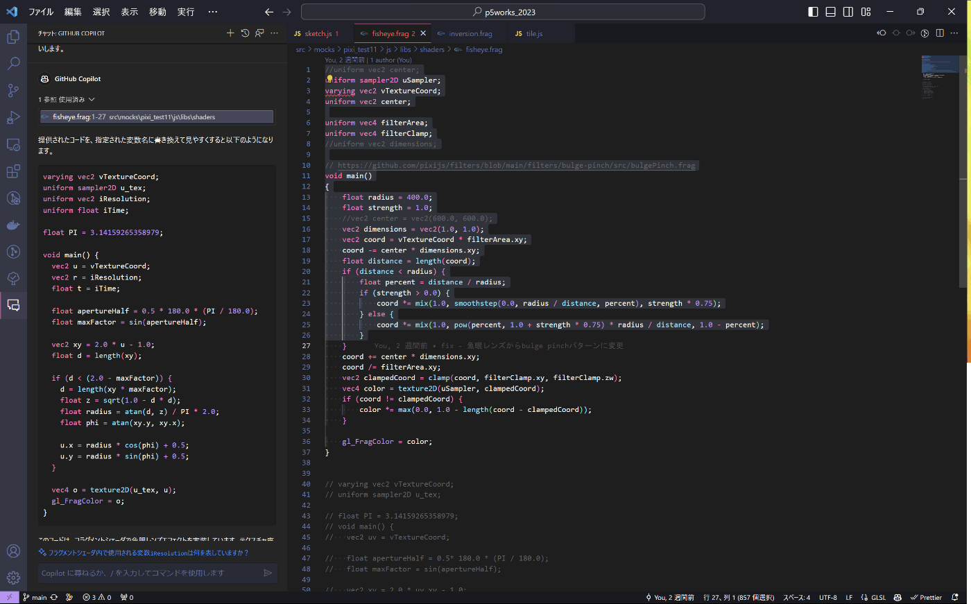
Task: Open the Search view in the activity bar
Action: [13, 64]
